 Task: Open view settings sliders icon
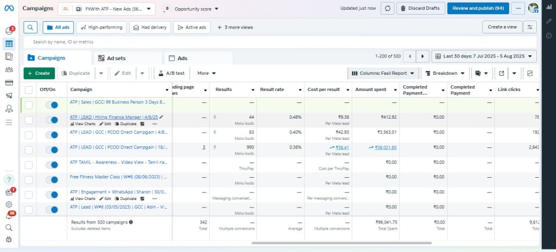pyautogui.click(x=530, y=27)
